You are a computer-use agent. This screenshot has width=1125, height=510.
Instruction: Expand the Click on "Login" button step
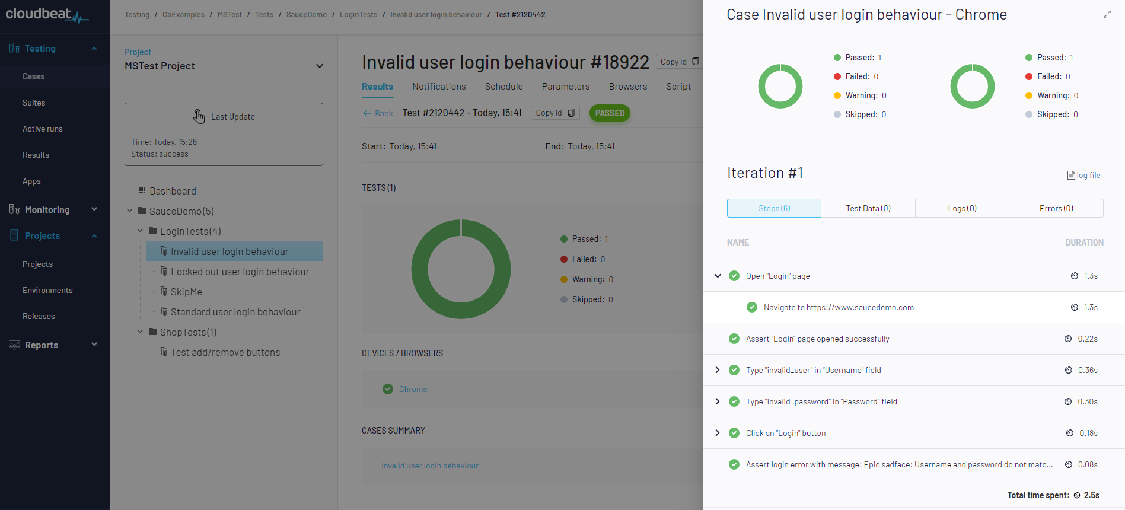(718, 433)
